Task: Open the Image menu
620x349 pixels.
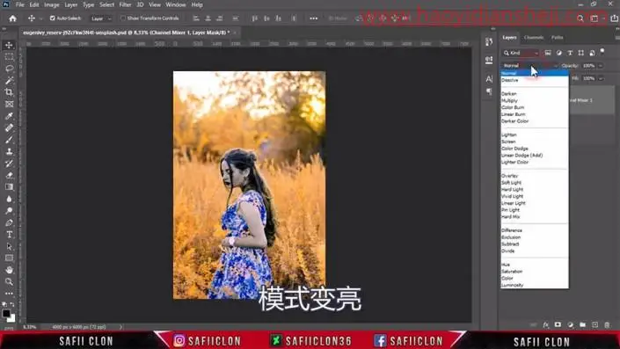Action: (x=51, y=4)
